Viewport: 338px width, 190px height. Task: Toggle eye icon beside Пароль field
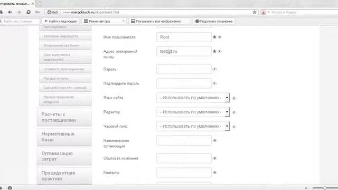[215, 69]
